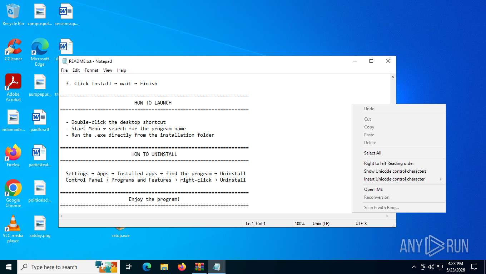Open the Microsoft Edge desktop shortcut
Image resolution: width=486 pixels, height=274 pixels.
click(40, 52)
